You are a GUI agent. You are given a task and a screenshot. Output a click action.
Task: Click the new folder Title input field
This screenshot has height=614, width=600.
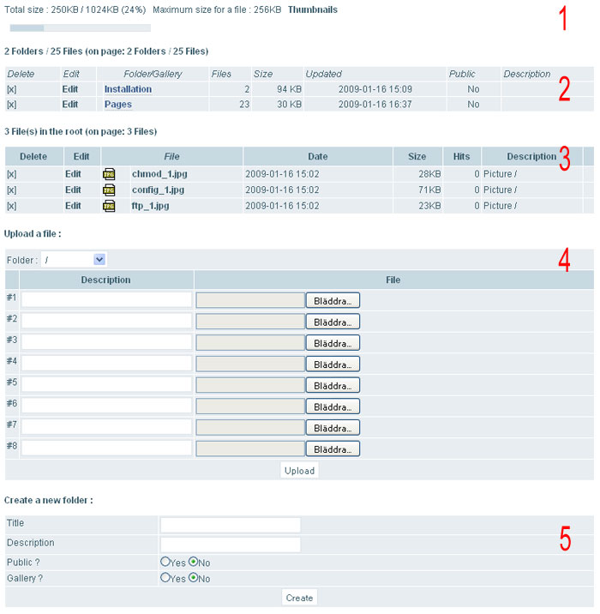[x=230, y=525]
